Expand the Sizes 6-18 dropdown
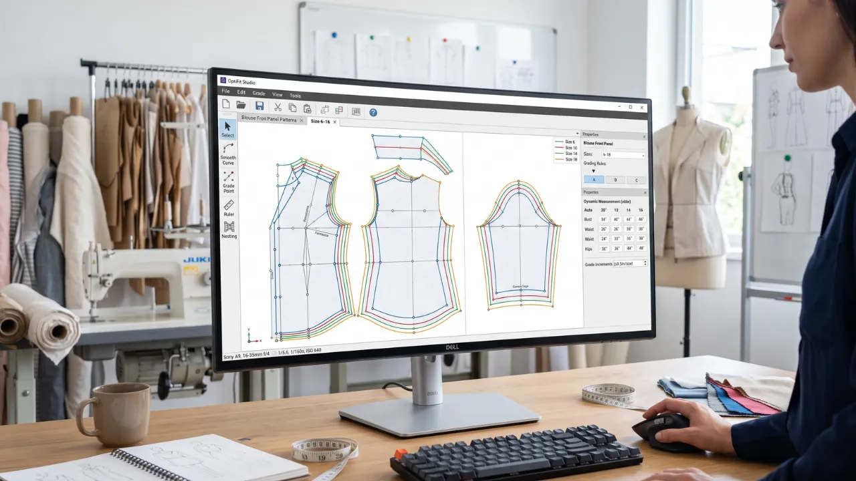Screen dimensions: 856x481 623,154
